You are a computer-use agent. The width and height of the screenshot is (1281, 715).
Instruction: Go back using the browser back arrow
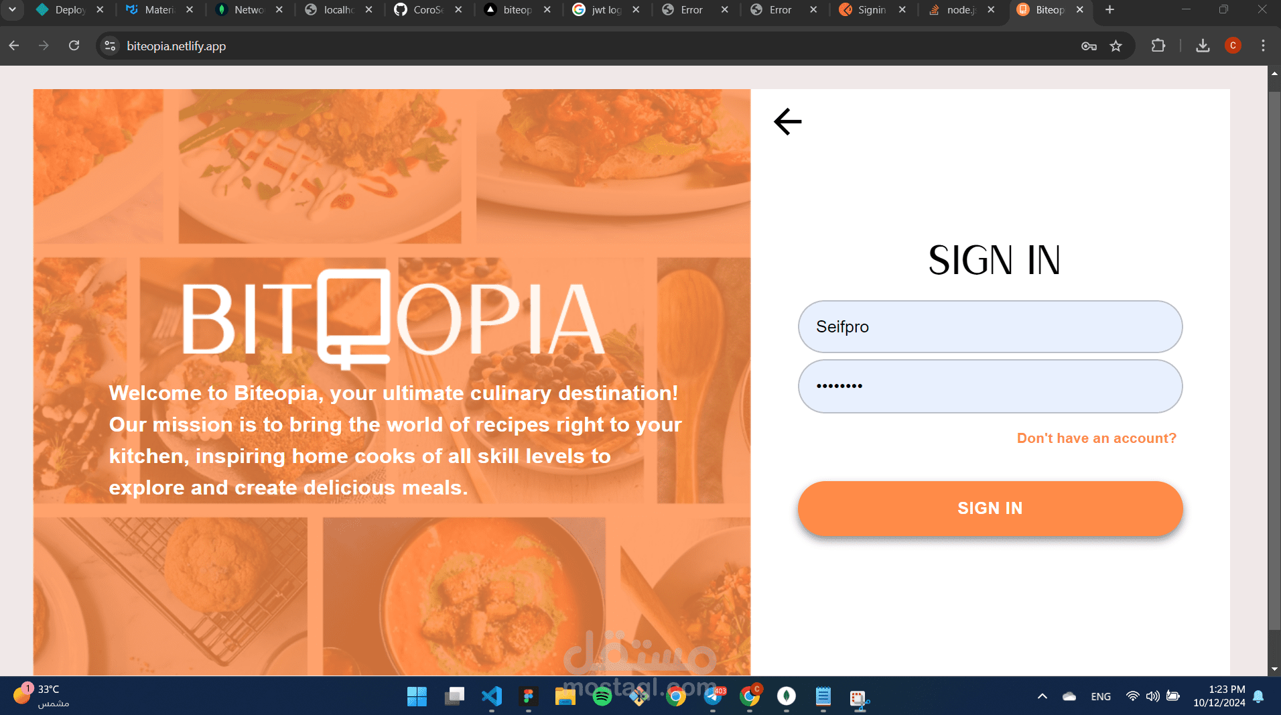pyautogui.click(x=14, y=46)
